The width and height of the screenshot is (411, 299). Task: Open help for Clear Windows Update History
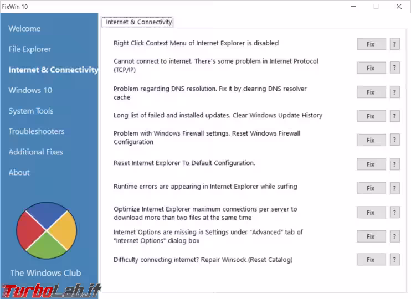tap(394, 116)
